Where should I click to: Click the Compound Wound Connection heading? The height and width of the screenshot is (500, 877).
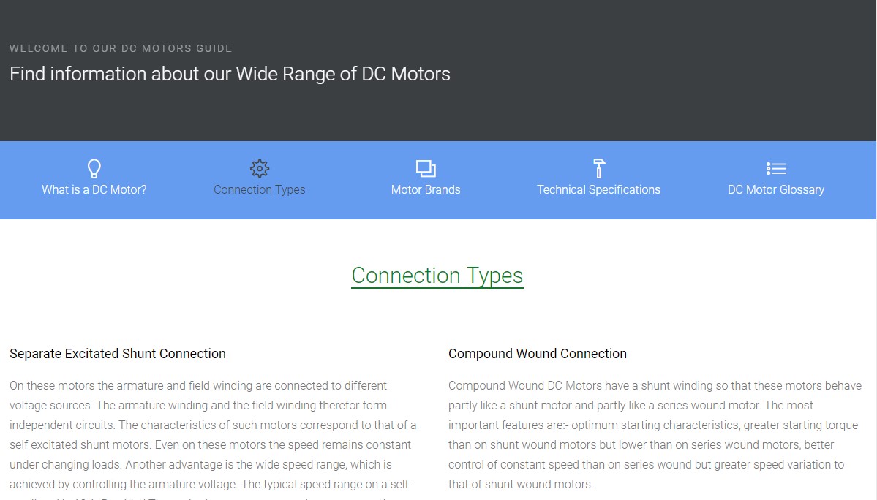coord(538,354)
